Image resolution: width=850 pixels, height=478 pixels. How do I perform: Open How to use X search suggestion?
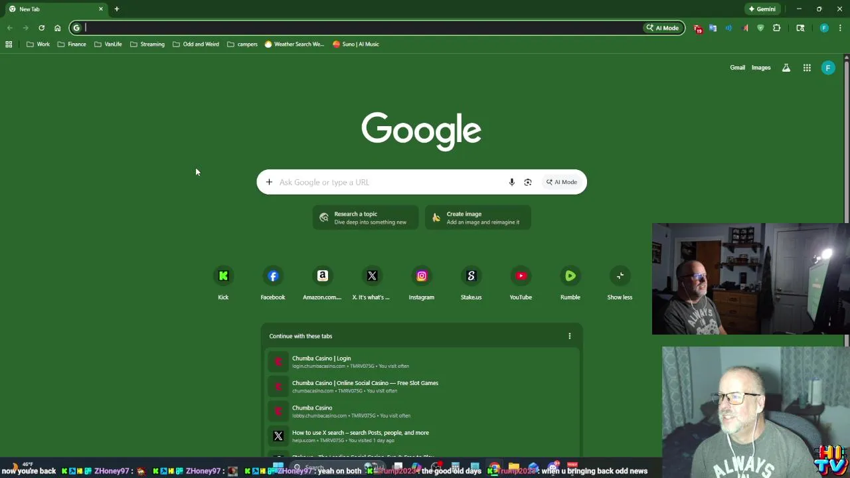click(x=422, y=436)
